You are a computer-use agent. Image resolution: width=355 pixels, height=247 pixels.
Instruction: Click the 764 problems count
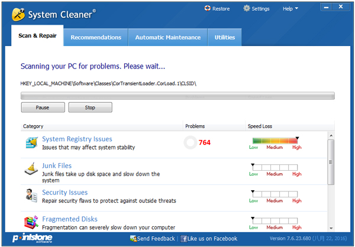coord(205,142)
